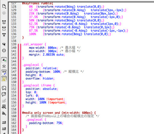Click the 37.5% keyframe line
This screenshot has height=134, width=154.
click(x=76, y=17)
